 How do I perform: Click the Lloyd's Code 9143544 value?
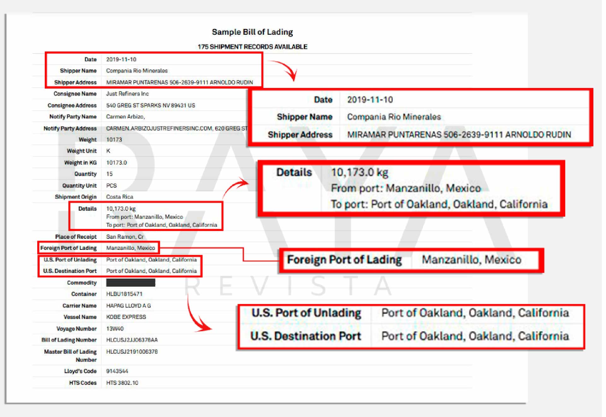(117, 371)
